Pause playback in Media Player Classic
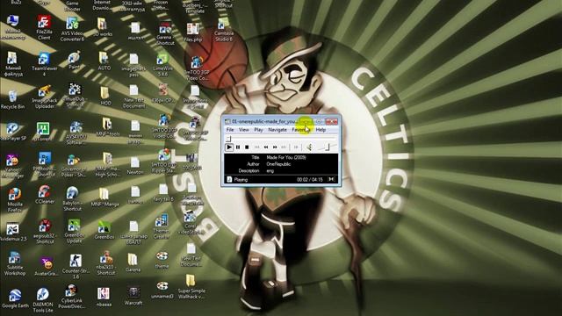The image size is (562, 316). [x=238, y=147]
